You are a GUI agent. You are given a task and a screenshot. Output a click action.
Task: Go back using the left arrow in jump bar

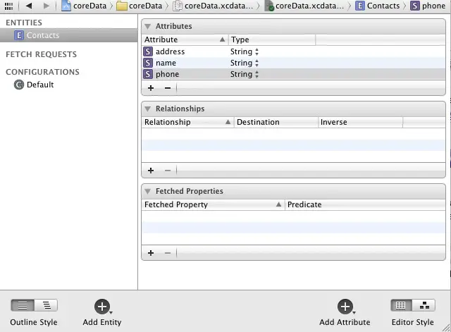click(x=29, y=6)
